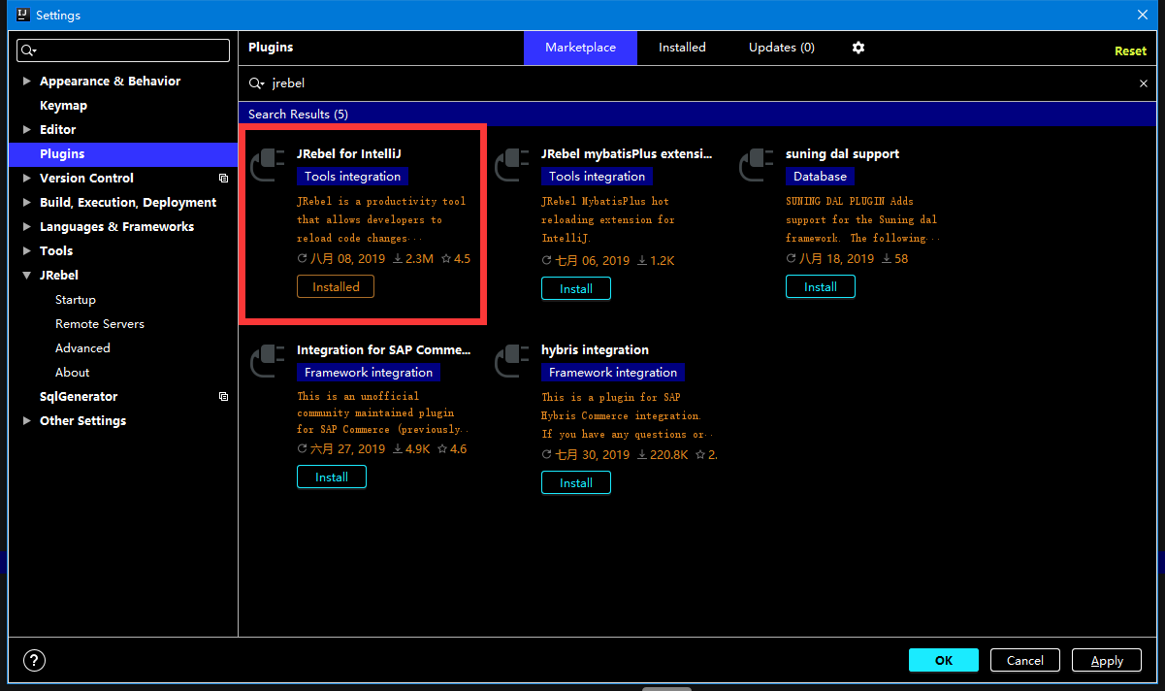Click the Cancel button
1165x691 pixels.
(1025, 661)
